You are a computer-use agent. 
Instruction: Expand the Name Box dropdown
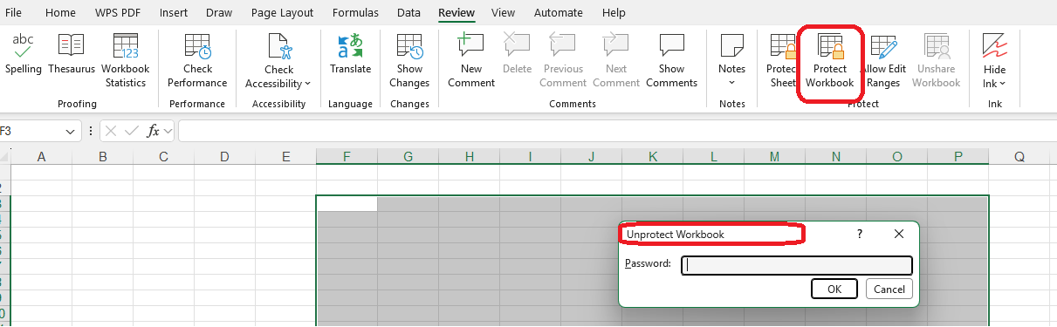pos(70,131)
